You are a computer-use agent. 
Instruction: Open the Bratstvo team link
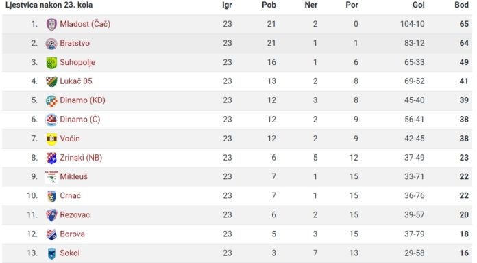tap(75, 44)
